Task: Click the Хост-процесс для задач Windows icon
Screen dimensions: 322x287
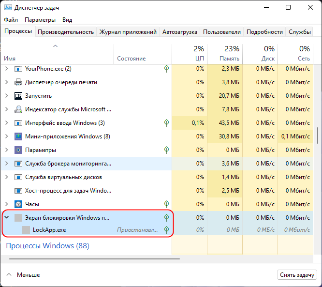Action: 18,191
